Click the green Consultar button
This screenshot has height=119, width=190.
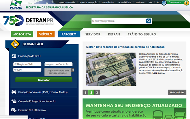click(44, 80)
